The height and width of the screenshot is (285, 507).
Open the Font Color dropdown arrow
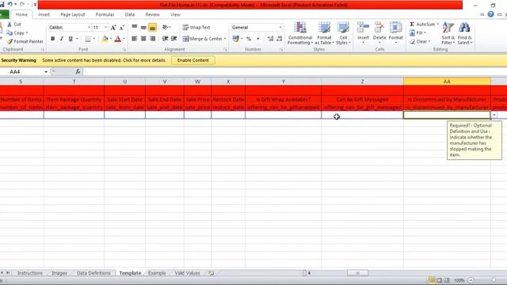[x=124, y=39]
